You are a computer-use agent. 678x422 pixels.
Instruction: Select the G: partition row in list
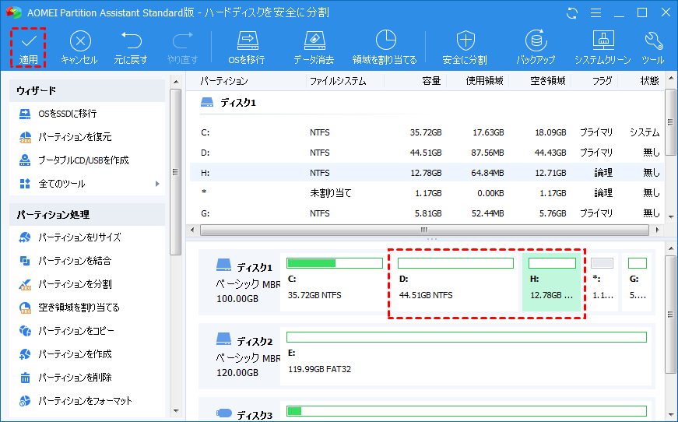pyautogui.click(x=427, y=213)
